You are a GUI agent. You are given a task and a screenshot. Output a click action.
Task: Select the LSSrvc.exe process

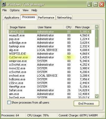click(x=50, y=83)
